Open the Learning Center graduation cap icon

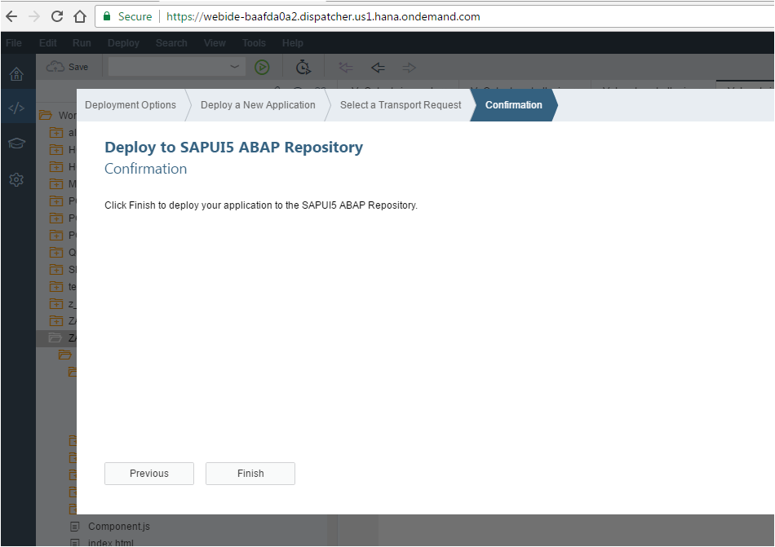[x=17, y=143]
